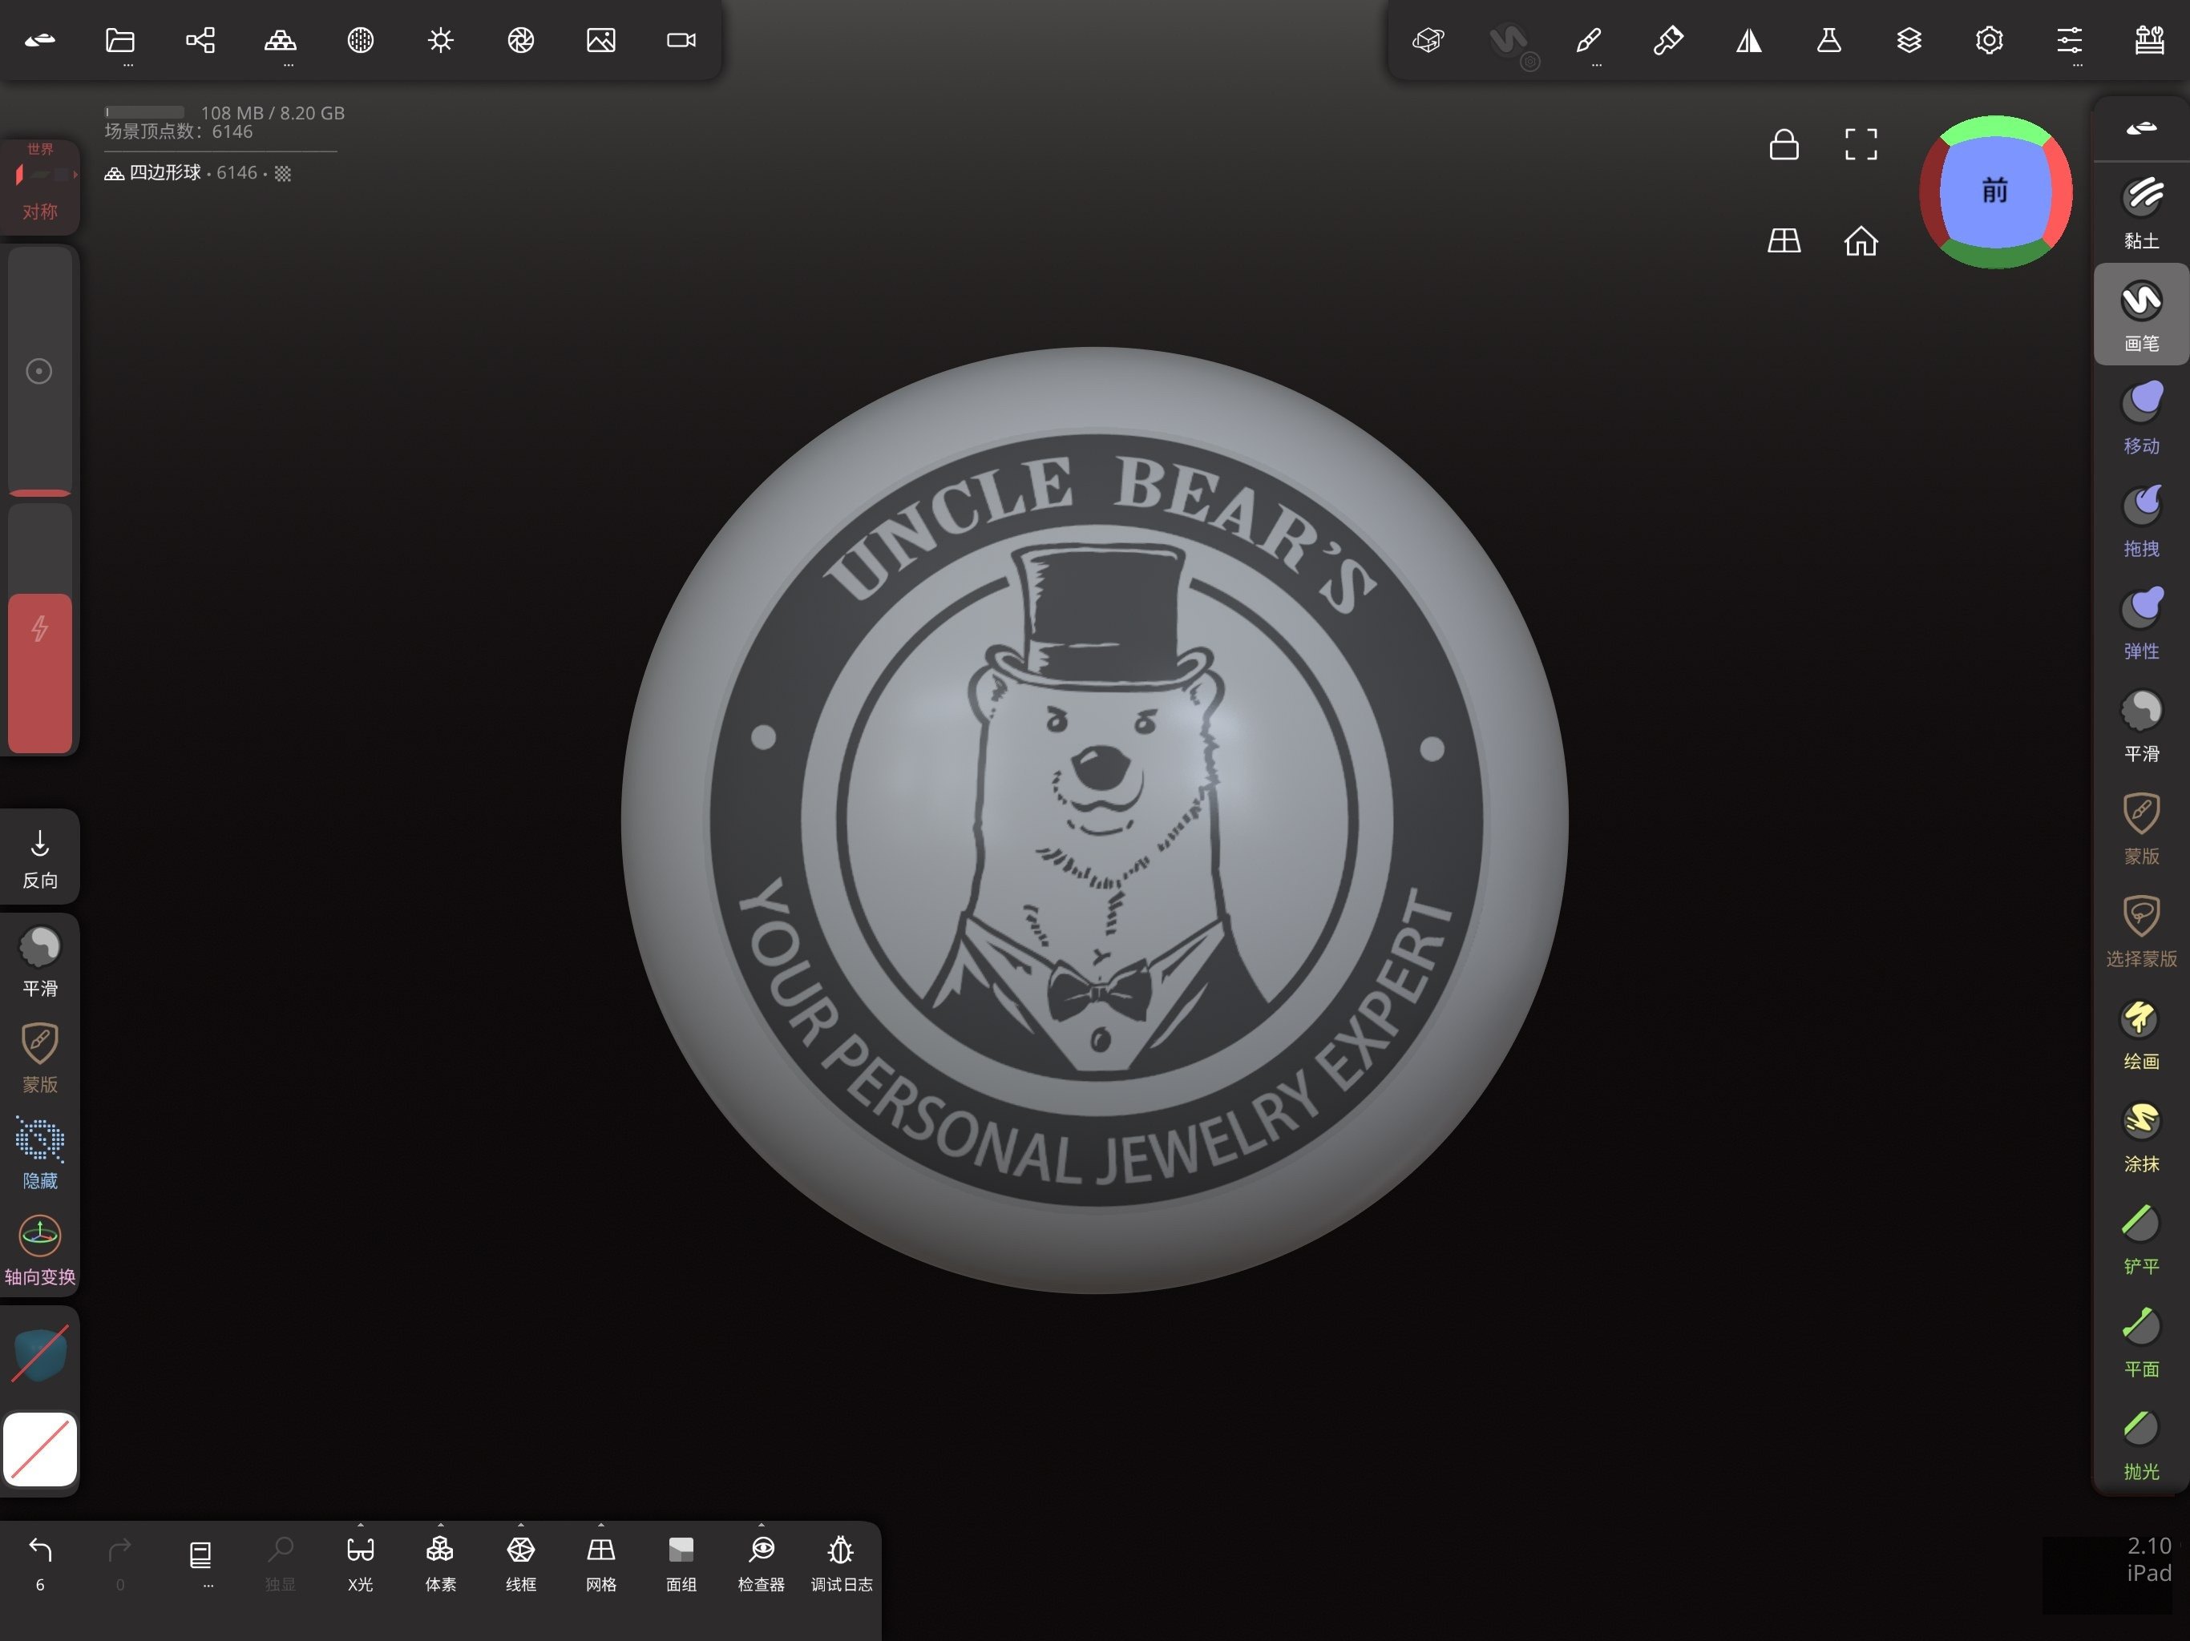Open the background image menu

(601, 41)
